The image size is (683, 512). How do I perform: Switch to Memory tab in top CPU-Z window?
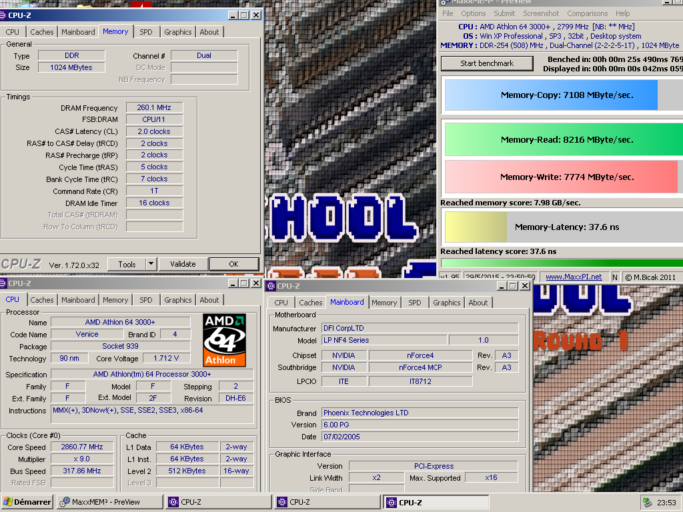point(115,31)
